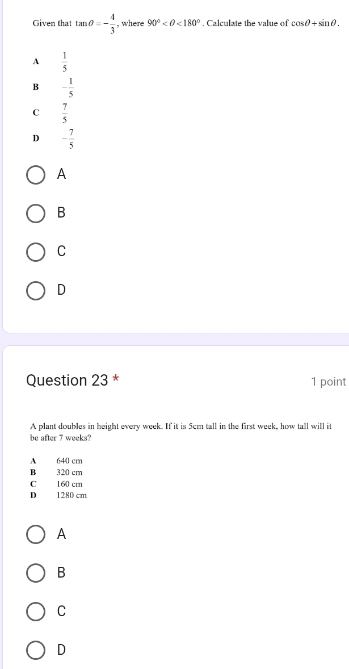349x669 pixels.
Task: Click the answer text 640 cm
Action: pos(70,462)
